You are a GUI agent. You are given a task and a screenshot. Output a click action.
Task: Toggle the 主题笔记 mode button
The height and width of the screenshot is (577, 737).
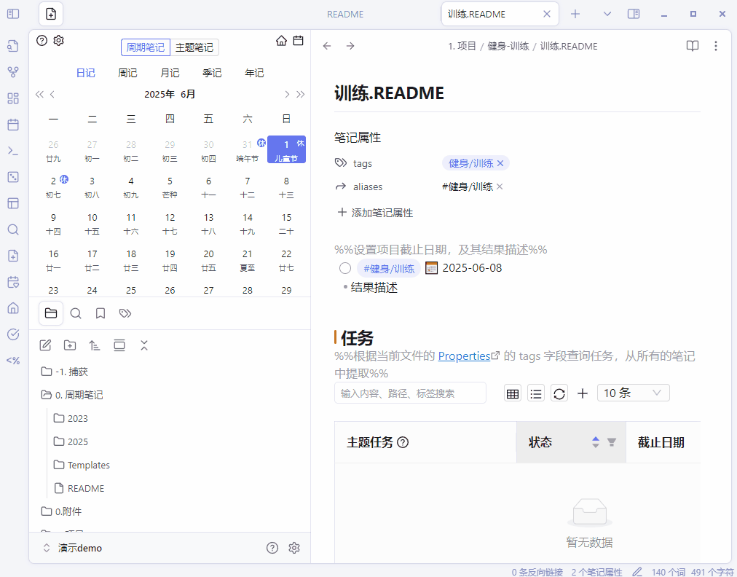click(x=194, y=47)
